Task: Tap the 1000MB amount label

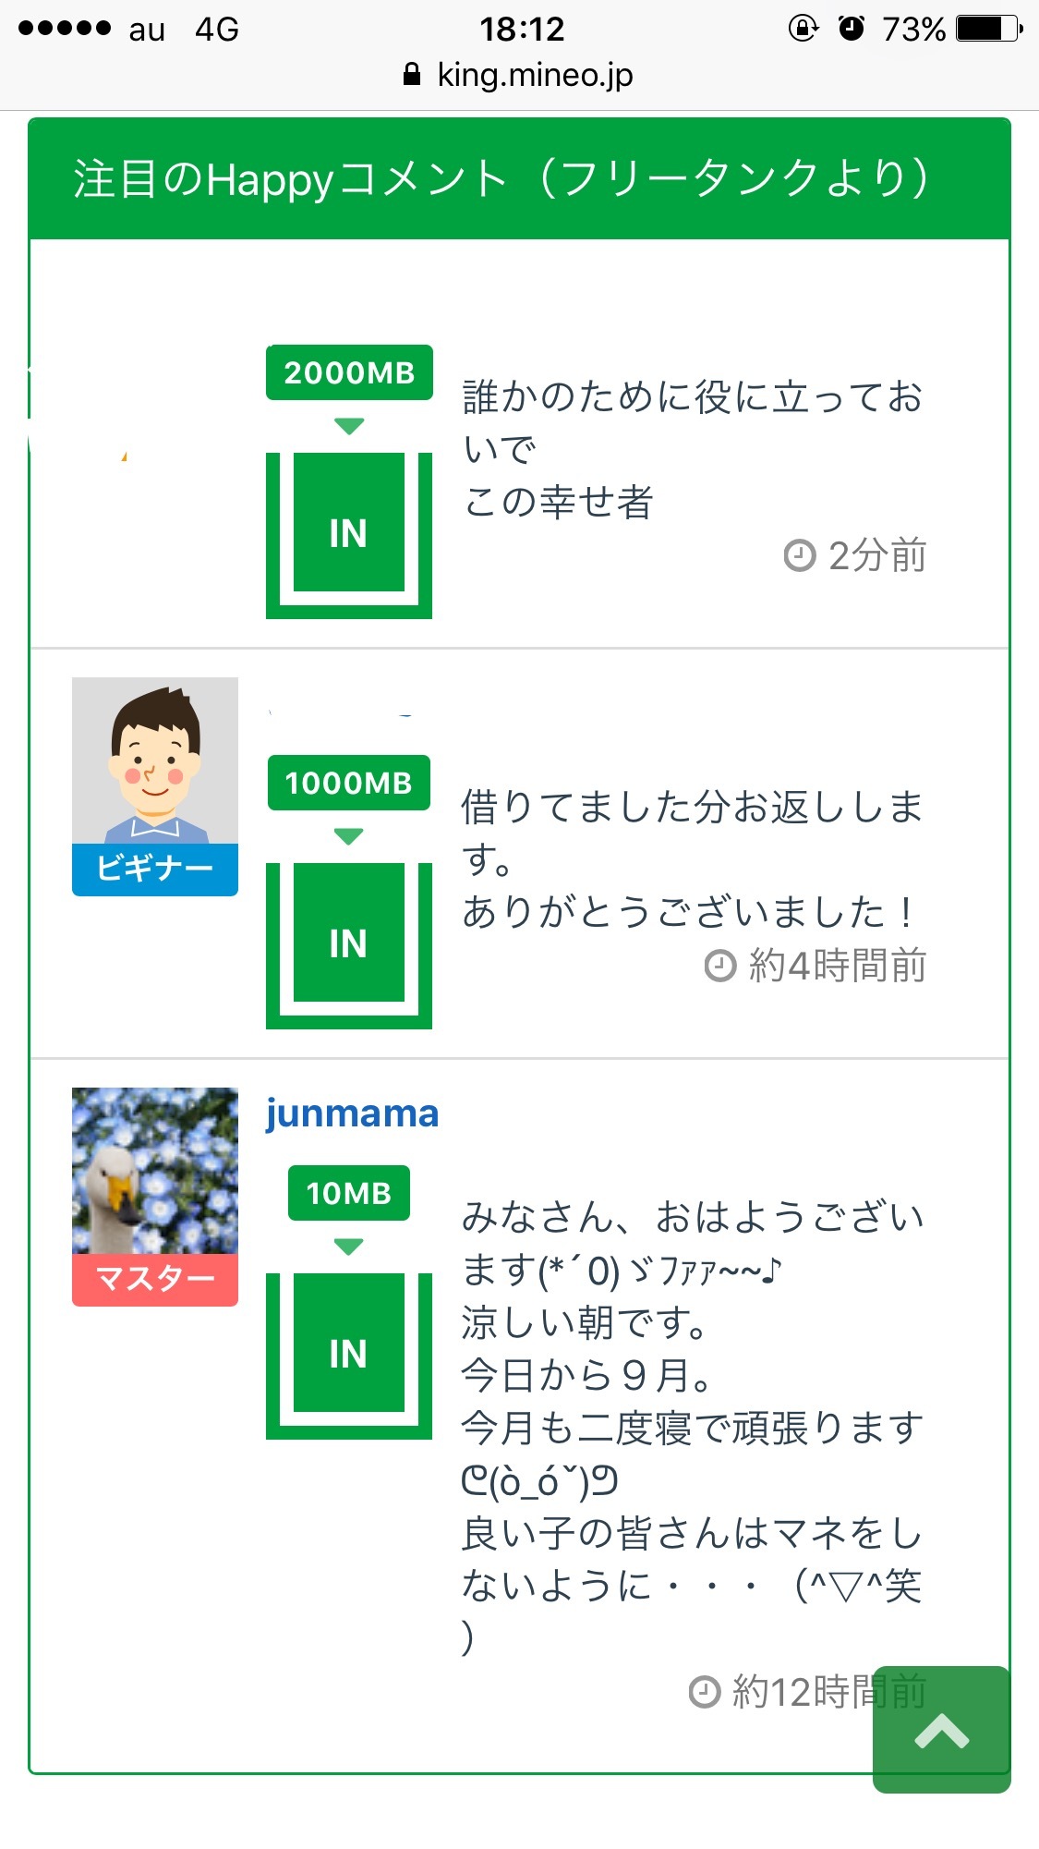Action: (x=349, y=783)
